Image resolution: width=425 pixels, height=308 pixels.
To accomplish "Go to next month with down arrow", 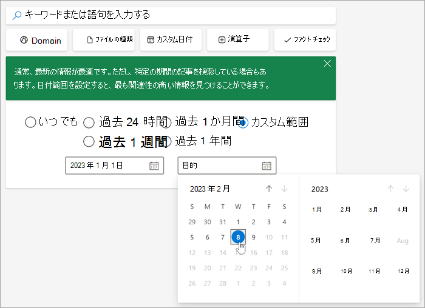I will (x=284, y=189).
